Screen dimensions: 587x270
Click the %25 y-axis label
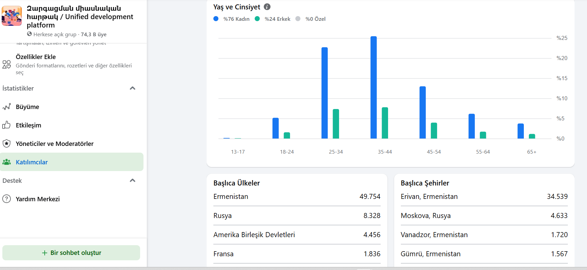562,38
